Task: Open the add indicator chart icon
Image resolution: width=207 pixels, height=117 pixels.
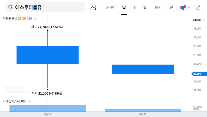Action: coord(93,7)
